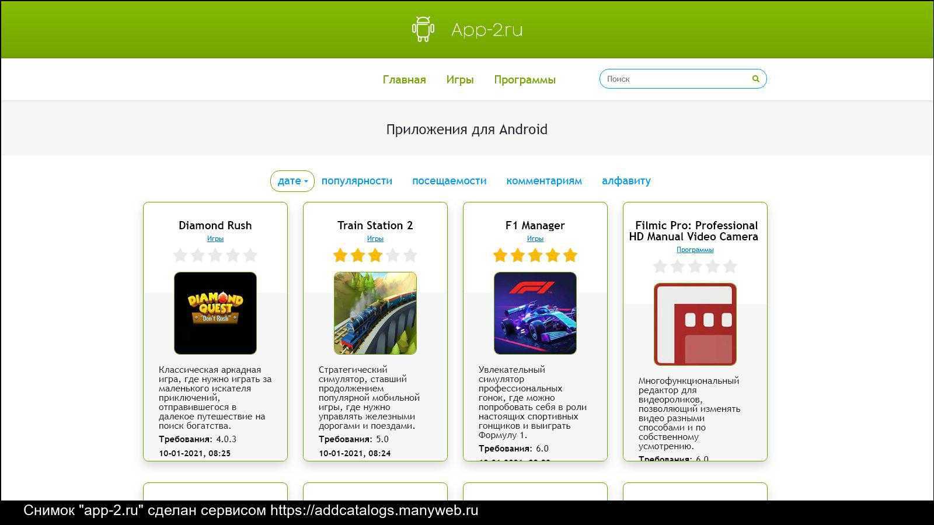934x525 pixels.
Task: Rate Filmic Pro three stars
Action: tap(695, 266)
